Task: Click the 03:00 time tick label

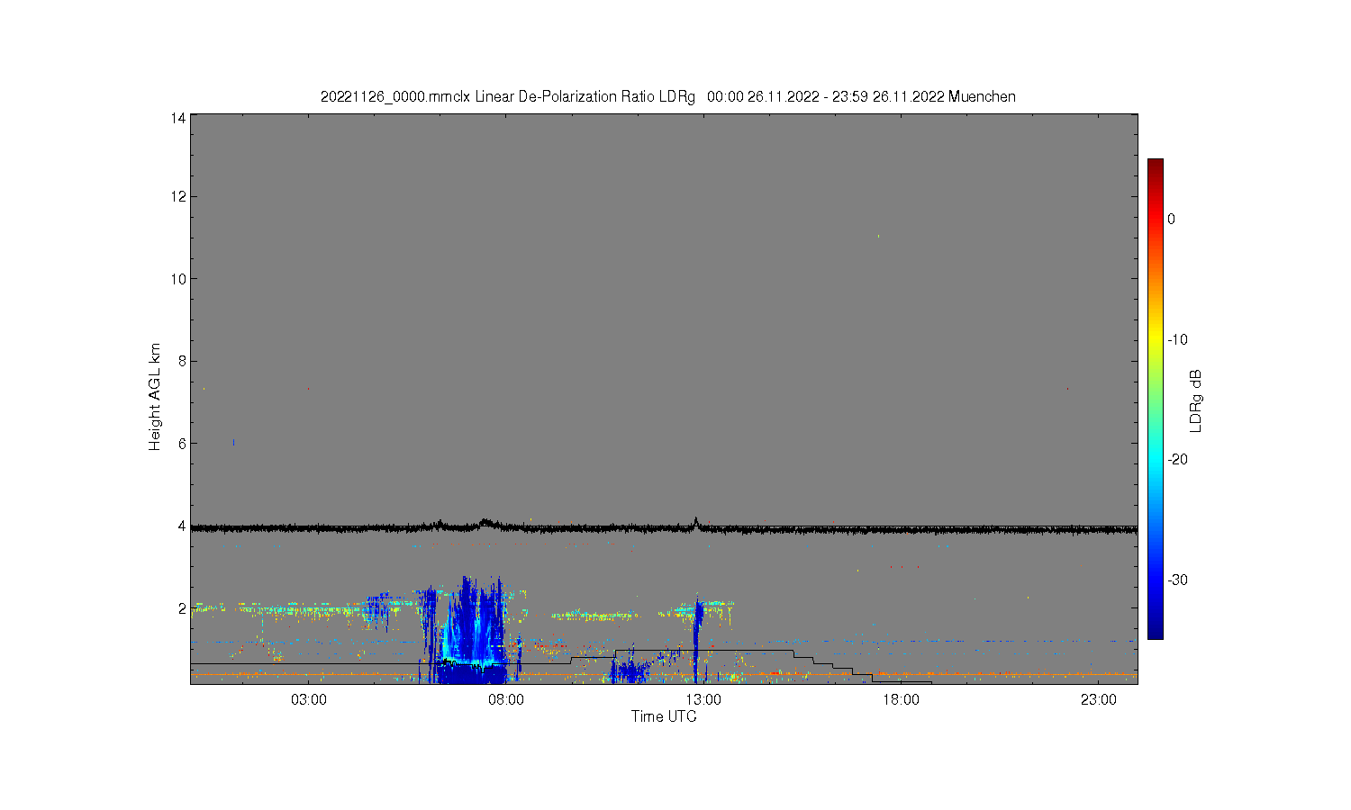Action: [309, 699]
